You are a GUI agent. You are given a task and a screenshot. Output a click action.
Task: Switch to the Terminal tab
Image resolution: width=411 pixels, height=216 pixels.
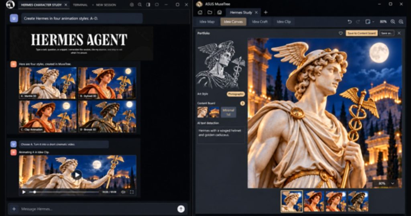point(80,5)
